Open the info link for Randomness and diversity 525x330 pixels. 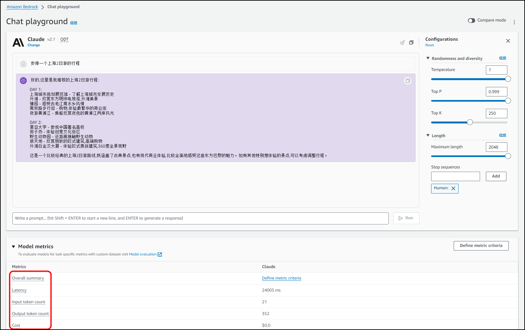[x=503, y=58]
